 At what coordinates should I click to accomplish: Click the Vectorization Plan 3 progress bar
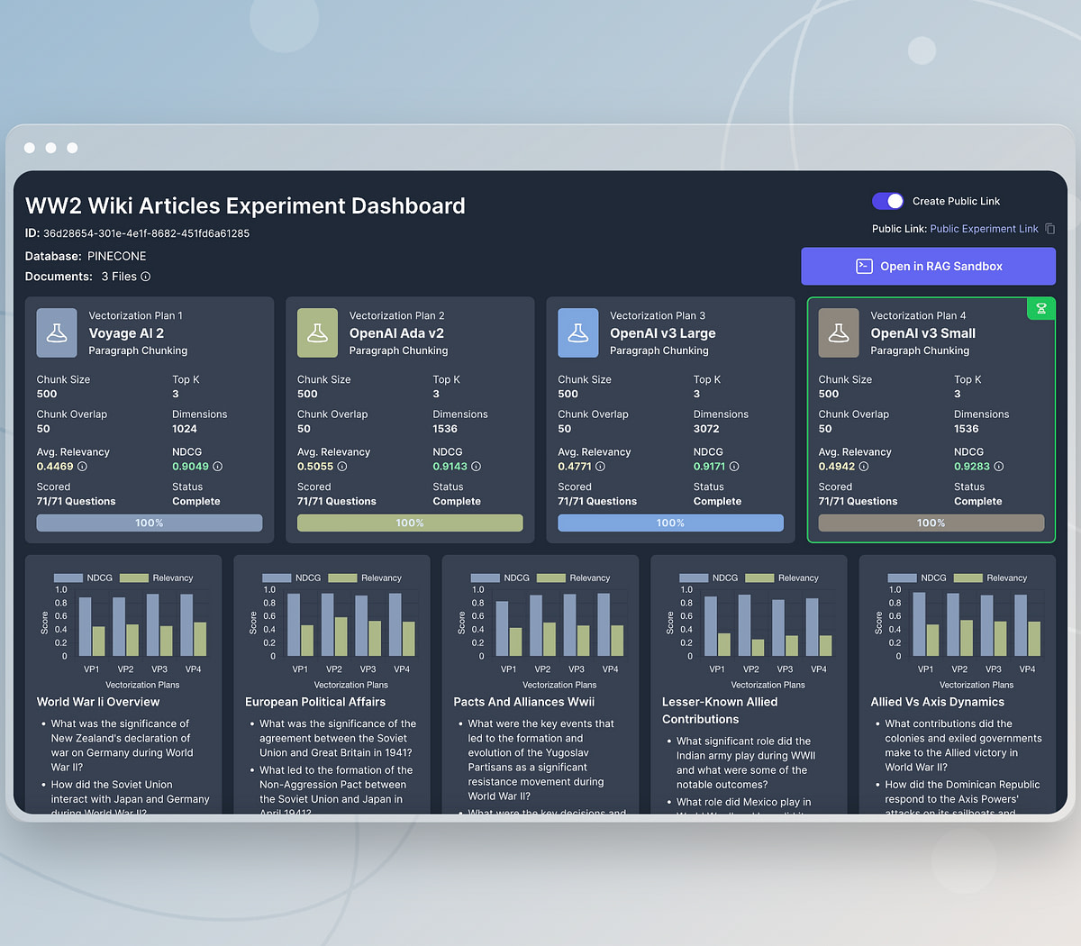pyautogui.click(x=670, y=523)
